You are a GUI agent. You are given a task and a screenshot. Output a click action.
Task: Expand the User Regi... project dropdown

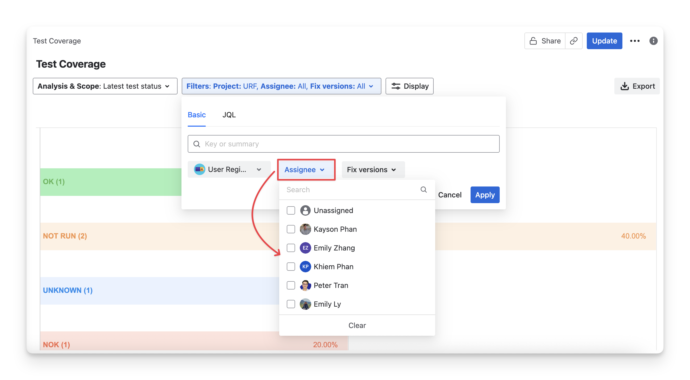tap(229, 169)
